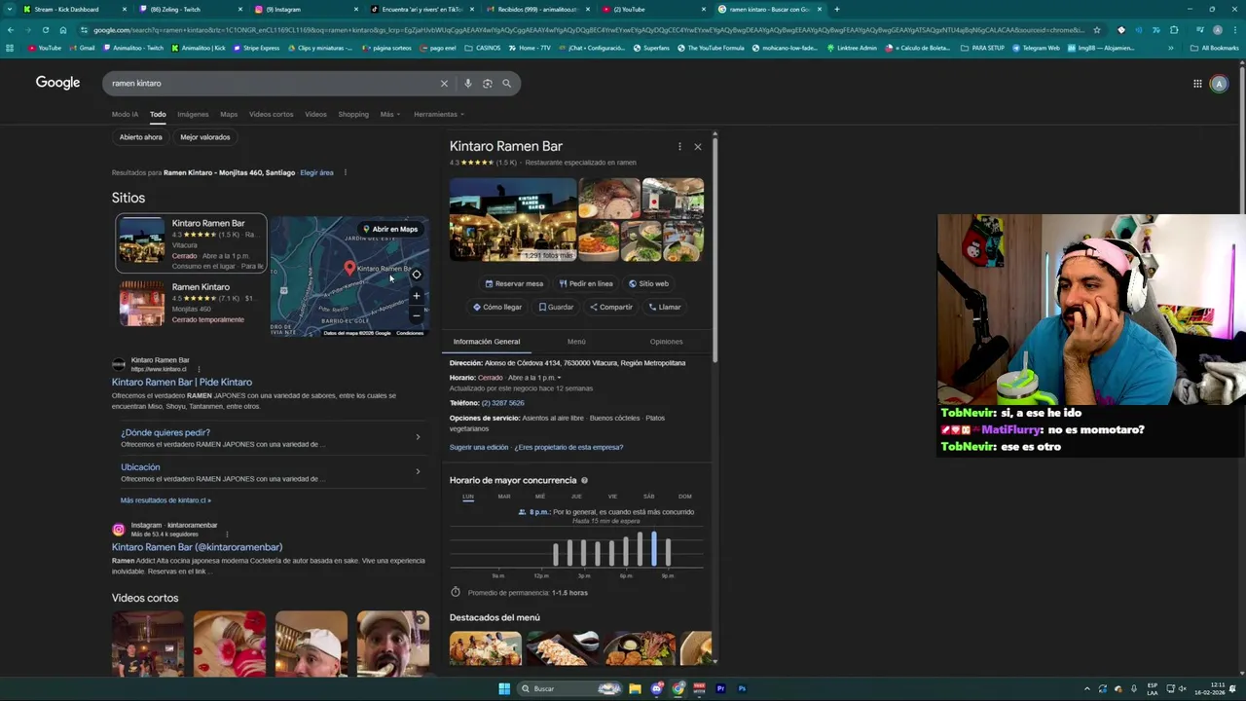
Task: Open the Menú tab in Kintaro panel
Action: [x=576, y=342]
